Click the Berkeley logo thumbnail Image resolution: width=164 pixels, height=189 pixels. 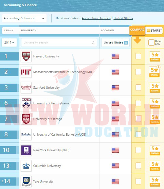tap(26, 135)
